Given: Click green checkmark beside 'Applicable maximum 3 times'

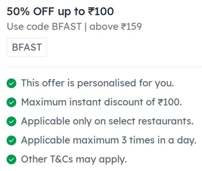Looking at the screenshot, I should pos(11,140).
